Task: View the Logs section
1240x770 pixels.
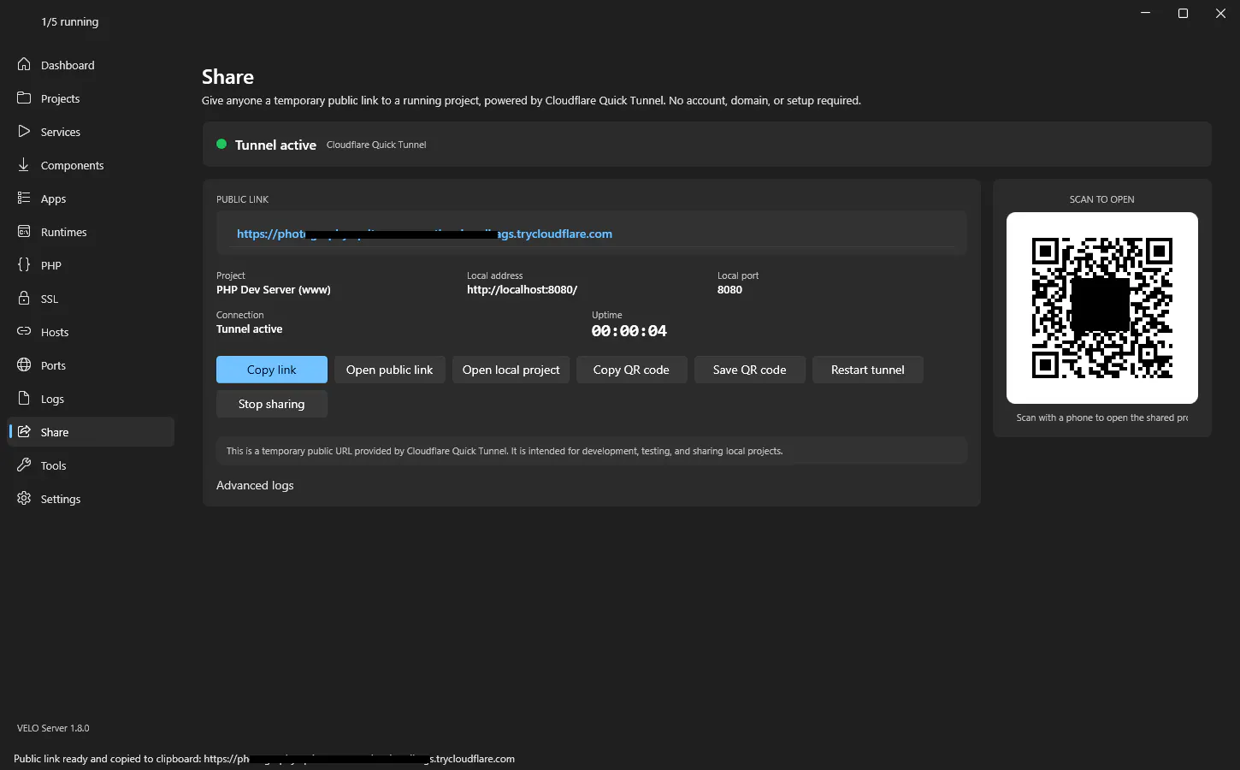Action: (91, 399)
